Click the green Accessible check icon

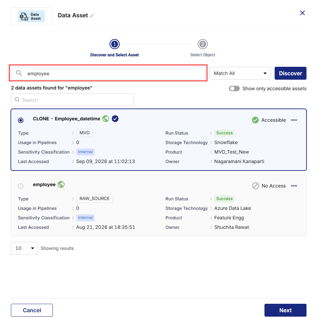coord(255,120)
